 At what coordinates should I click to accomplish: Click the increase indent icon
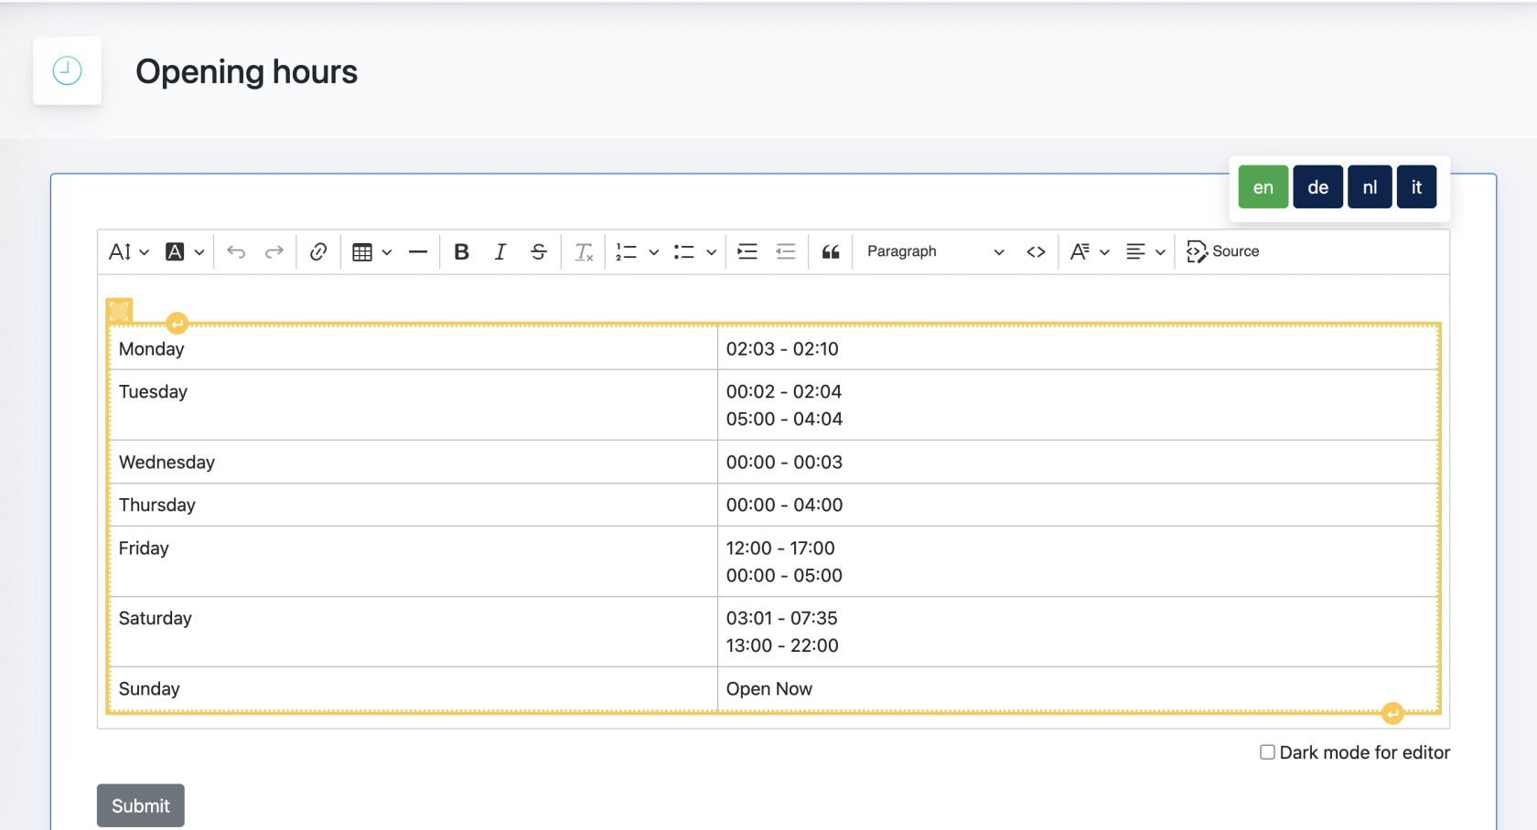pyautogui.click(x=747, y=251)
